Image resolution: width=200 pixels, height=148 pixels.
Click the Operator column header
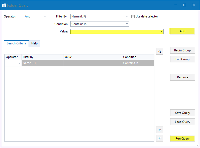[13, 57]
